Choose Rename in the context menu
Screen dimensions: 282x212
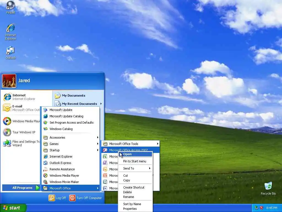(135, 197)
